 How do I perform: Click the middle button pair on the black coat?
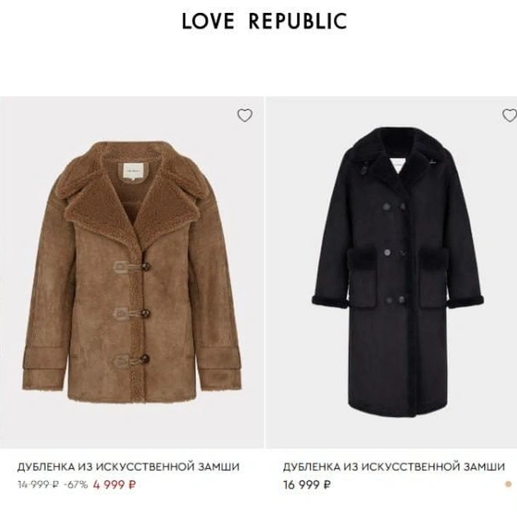point(395,252)
